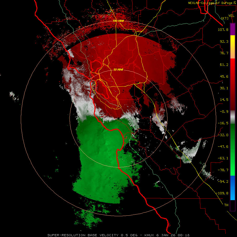The width and height of the screenshot is (237, 237).
Task: Select the 45.6 velocity scale value
Action: [224, 76]
